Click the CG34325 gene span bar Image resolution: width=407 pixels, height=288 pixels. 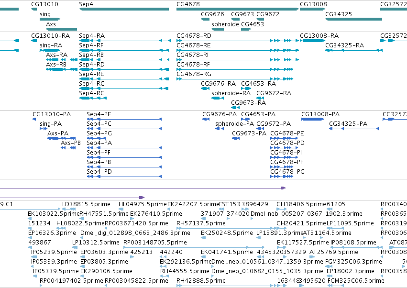coord(353,19)
